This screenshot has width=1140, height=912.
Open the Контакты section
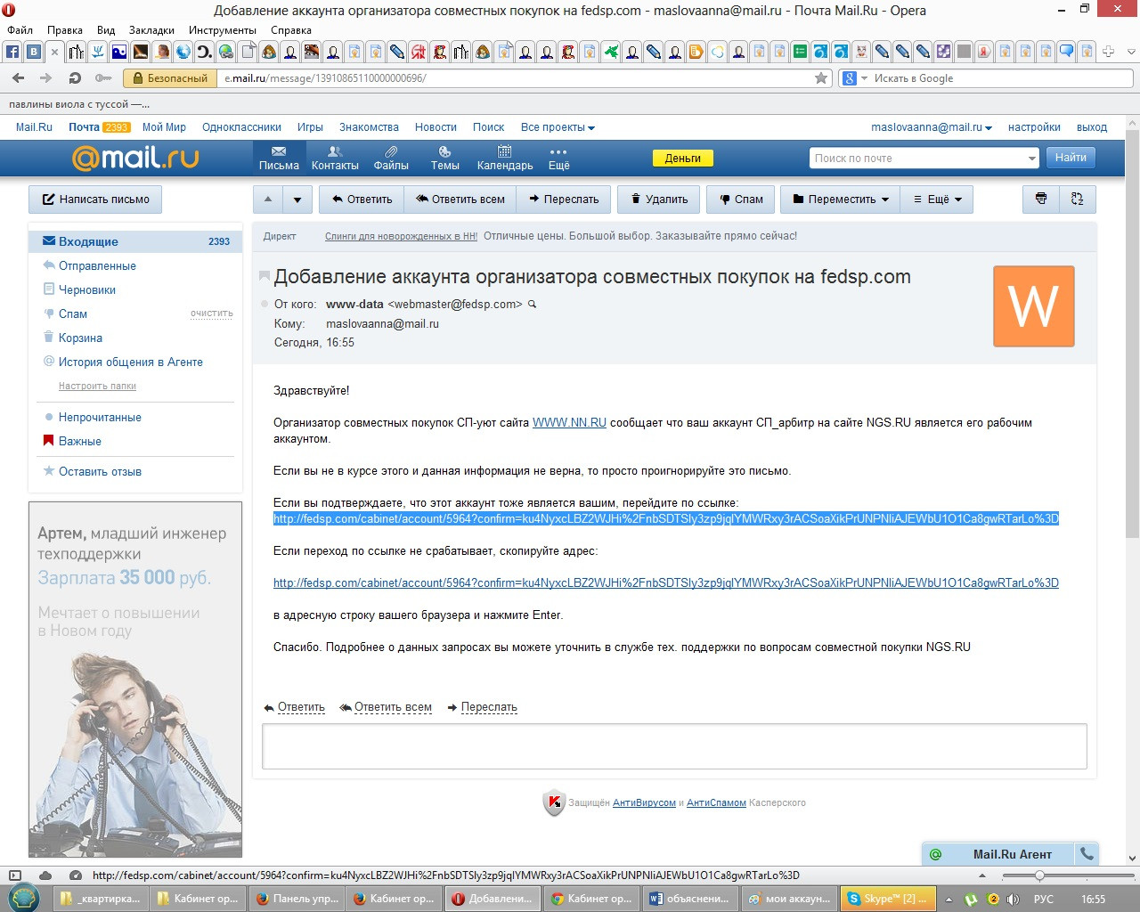tap(335, 158)
